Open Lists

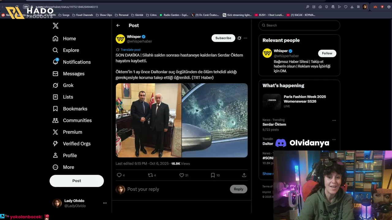click(x=63, y=97)
